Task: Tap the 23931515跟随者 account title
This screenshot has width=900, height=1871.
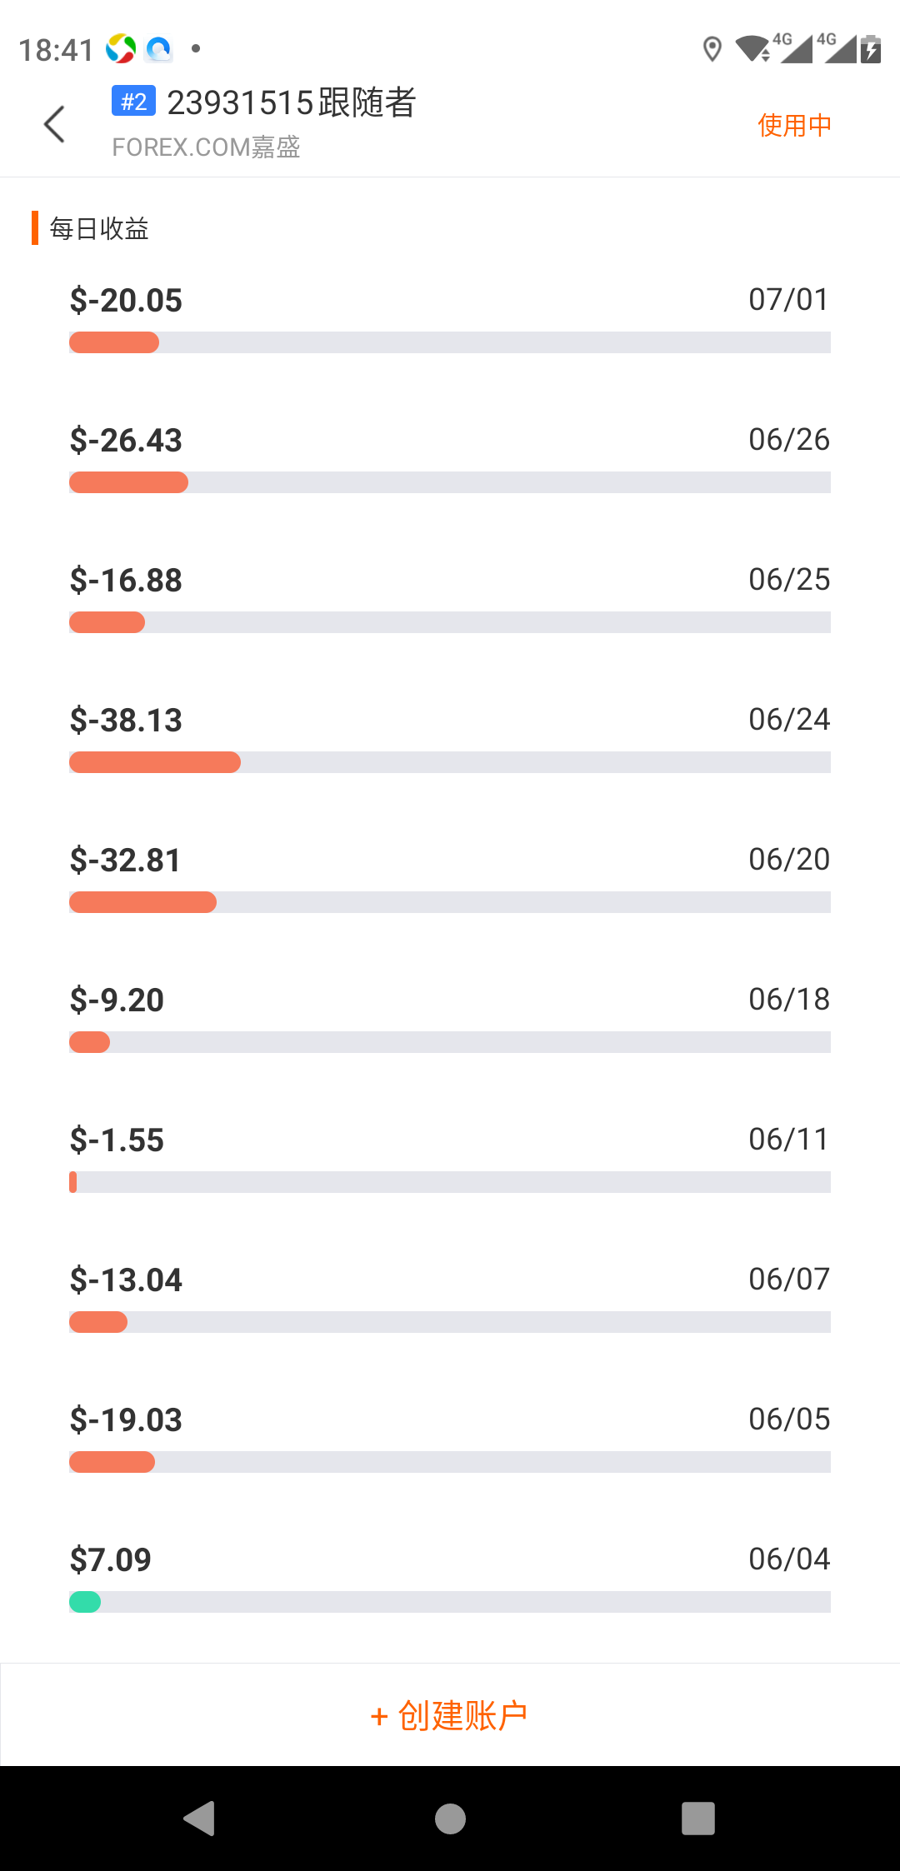Action: coord(291,103)
